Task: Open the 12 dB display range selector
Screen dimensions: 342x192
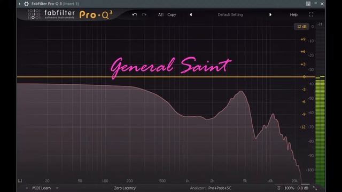Action: [301, 27]
